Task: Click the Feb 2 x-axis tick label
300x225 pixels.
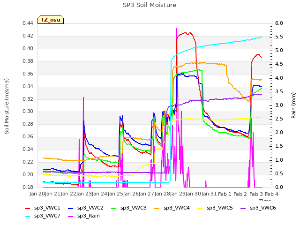Action: pos(240,194)
